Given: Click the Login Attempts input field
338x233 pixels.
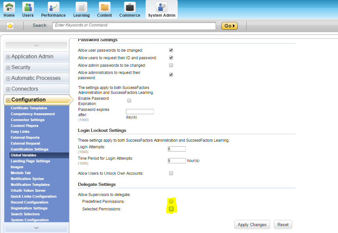Looking at the screenshot, I should tap(177, 149).
